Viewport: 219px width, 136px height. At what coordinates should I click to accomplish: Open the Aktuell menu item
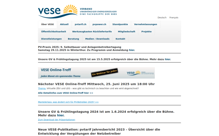coord(64,24)
